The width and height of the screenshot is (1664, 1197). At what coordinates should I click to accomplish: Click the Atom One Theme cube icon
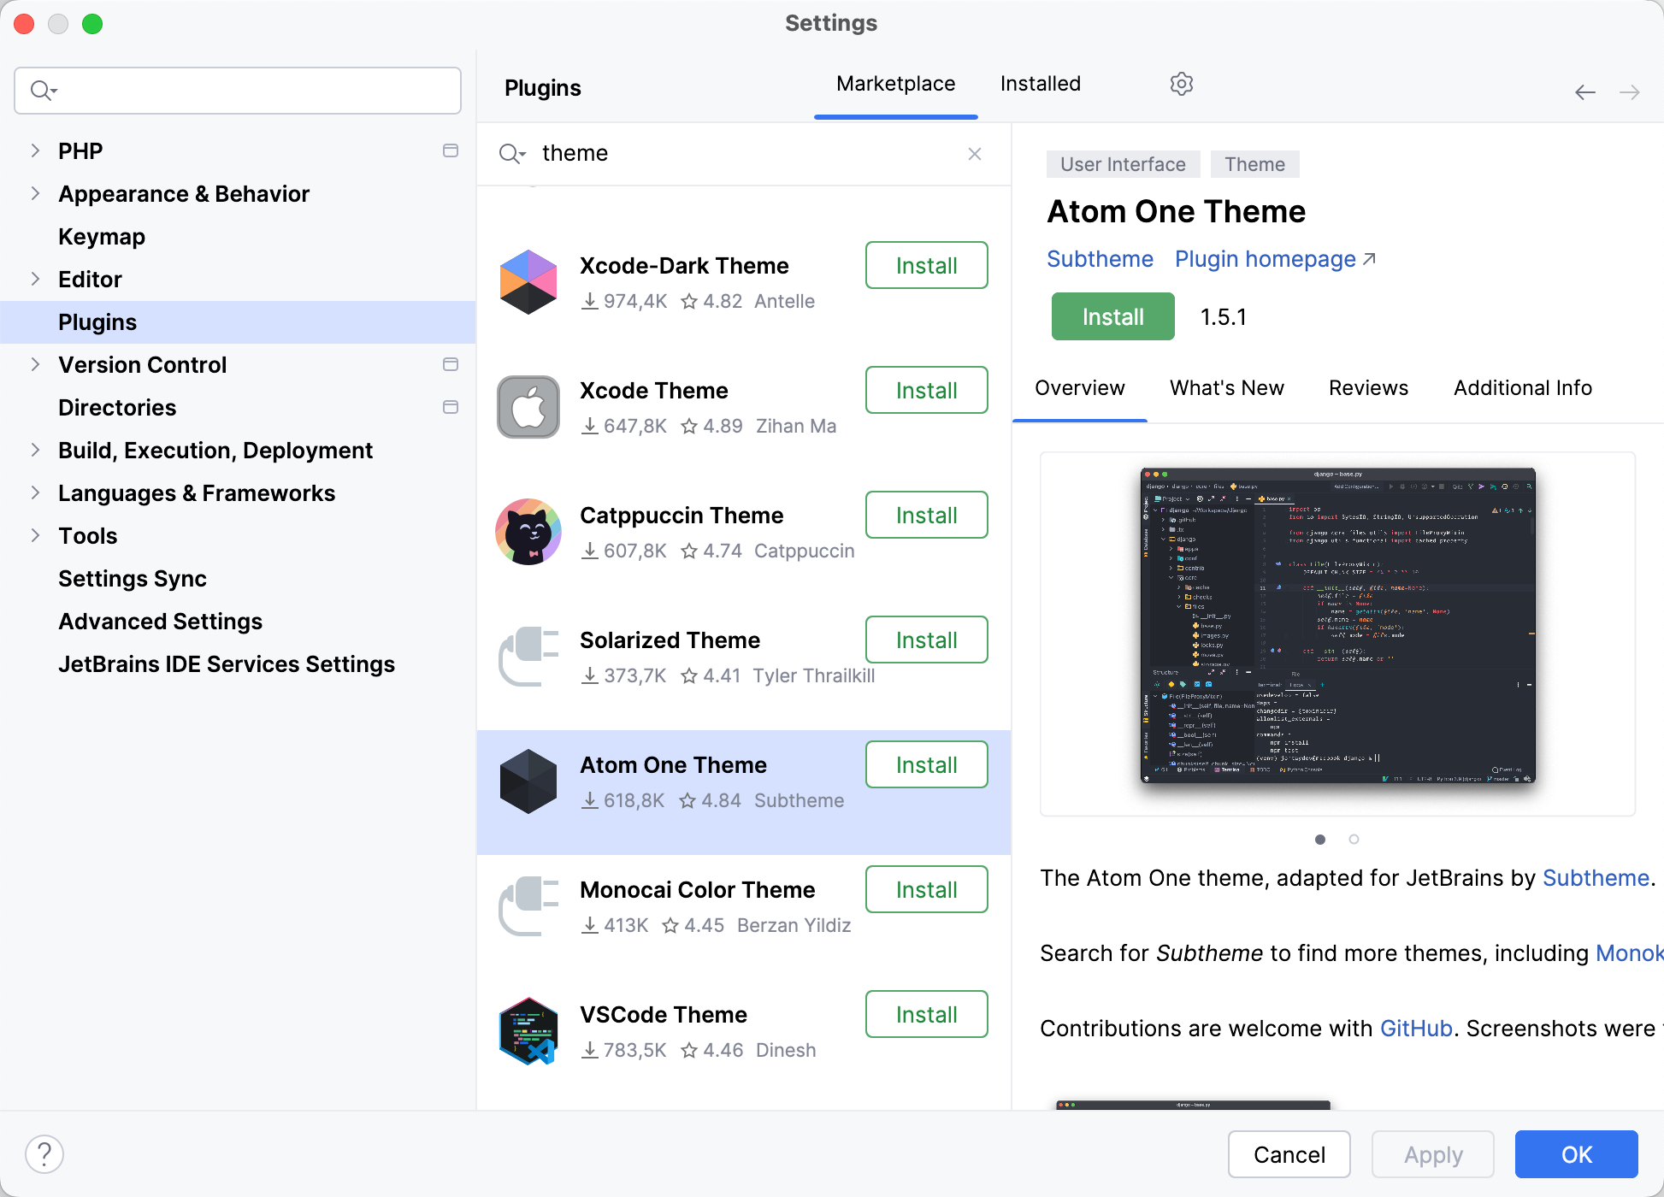528,781
